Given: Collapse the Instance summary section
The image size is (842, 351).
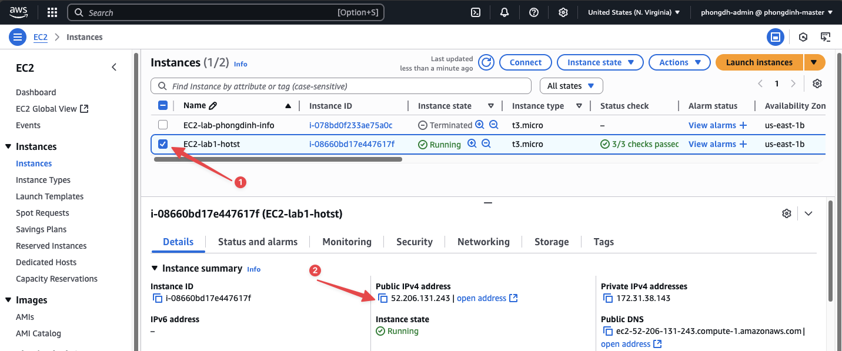Looking at the screenshot, I should pyautogui.click(x=155, y=268).
